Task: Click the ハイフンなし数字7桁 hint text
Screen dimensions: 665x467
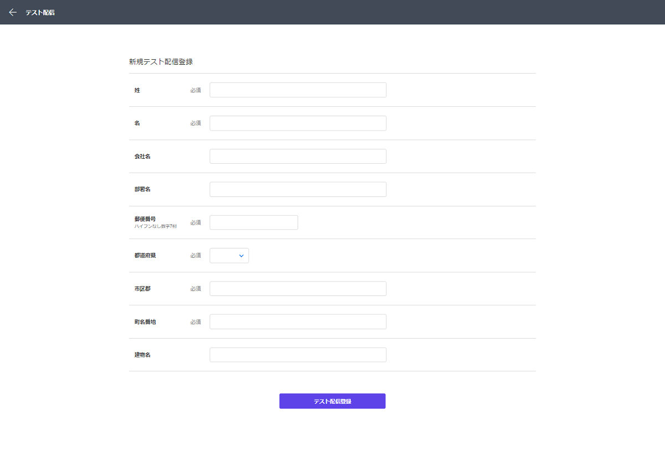Action: (x=155, y=226)
